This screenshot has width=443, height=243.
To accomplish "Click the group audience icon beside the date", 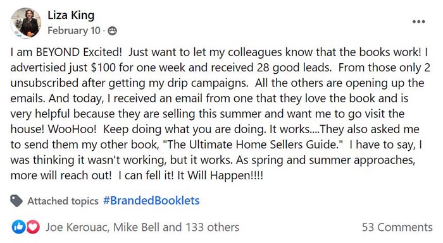I will 112,31.
